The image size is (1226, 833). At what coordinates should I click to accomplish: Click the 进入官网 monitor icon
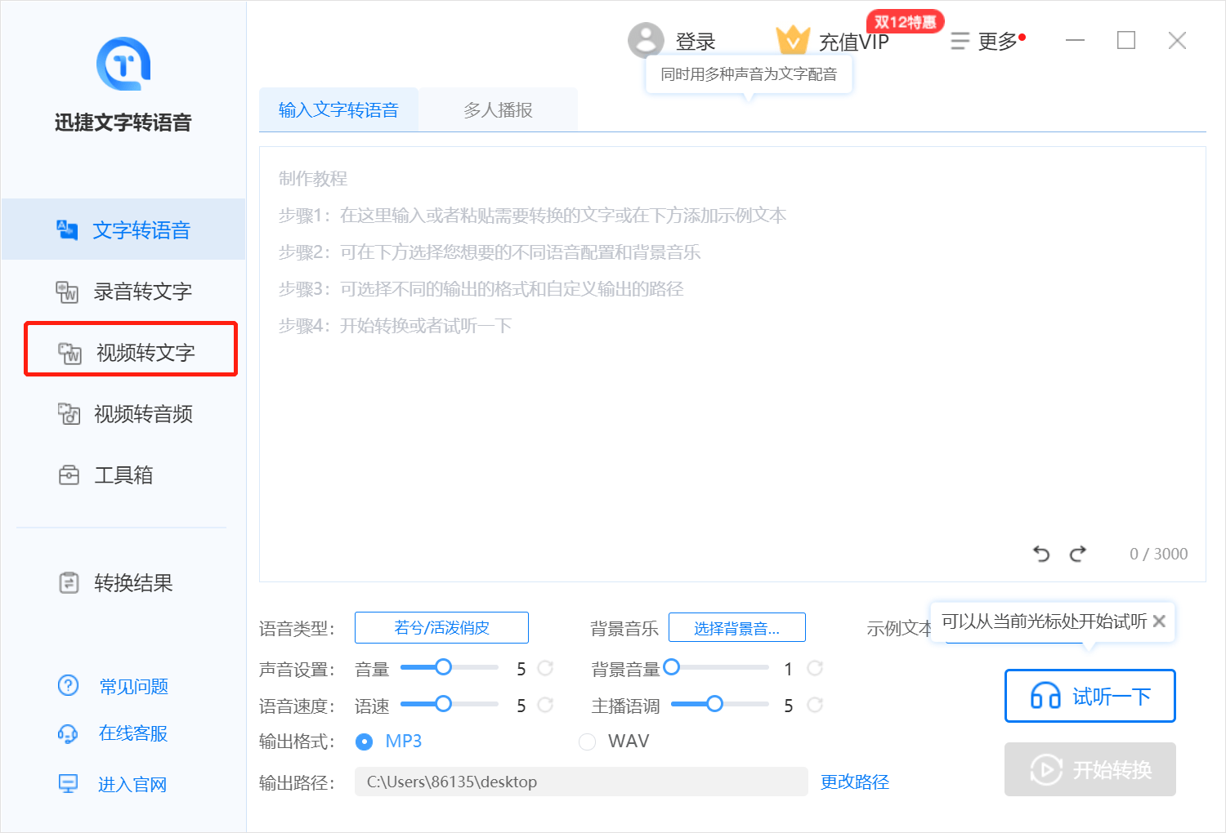(68, 784)
